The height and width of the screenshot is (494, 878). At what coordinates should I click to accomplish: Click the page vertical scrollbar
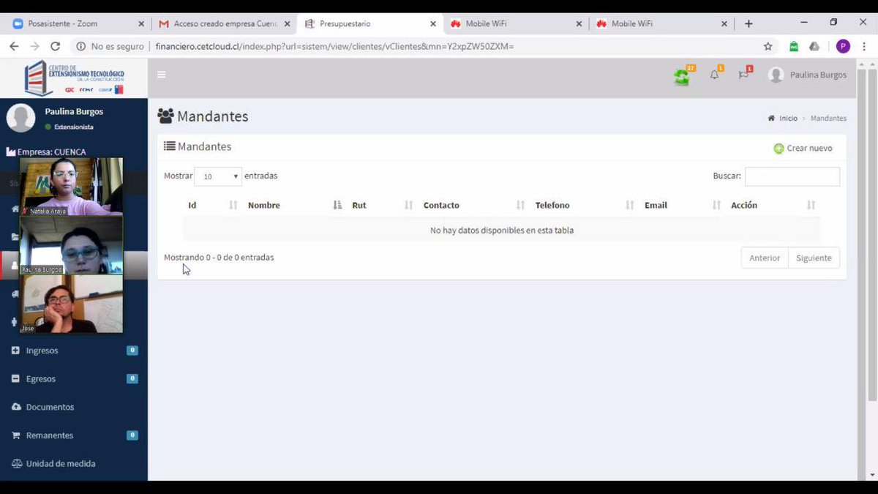click(x=872, y=234)
